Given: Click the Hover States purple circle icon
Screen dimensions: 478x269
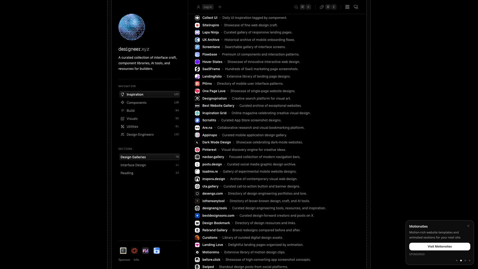Looking at the screenshot, I should point(197,62).
